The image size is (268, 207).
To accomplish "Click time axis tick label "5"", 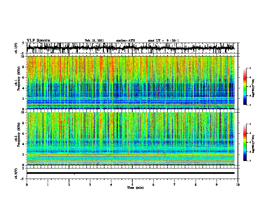I will click(x=132, y=185).
